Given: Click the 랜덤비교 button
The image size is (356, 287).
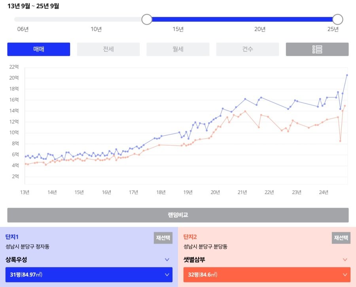Looking at the screenshot, I should click(x=178, y=215).
